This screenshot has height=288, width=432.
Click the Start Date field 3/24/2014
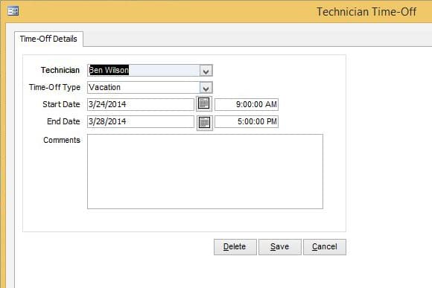(141, 104)
